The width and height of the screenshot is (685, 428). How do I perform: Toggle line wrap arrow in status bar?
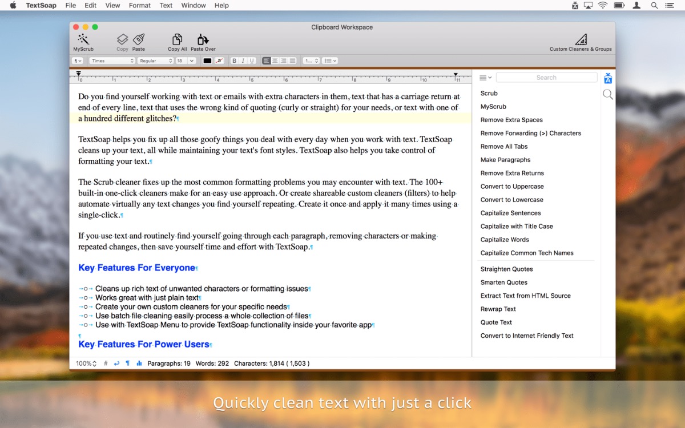coord(116,363)
